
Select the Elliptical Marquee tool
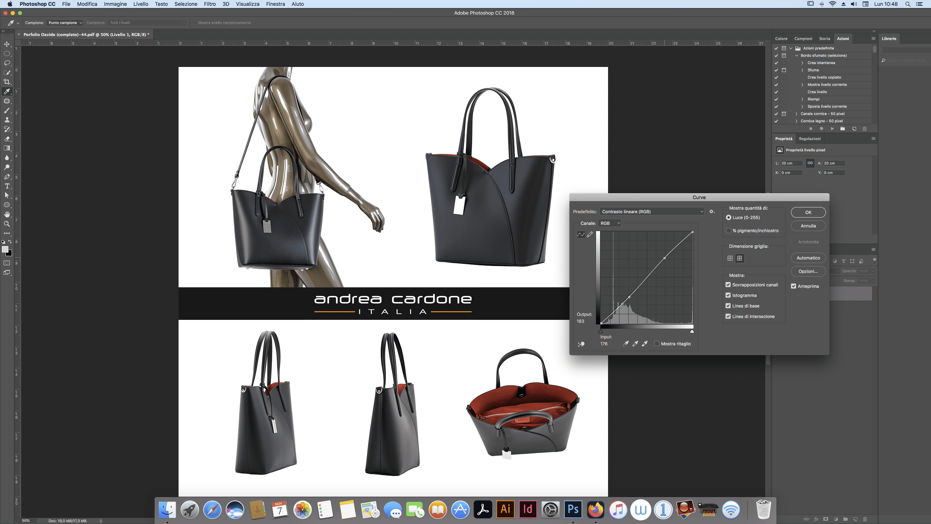click(7, 53)
